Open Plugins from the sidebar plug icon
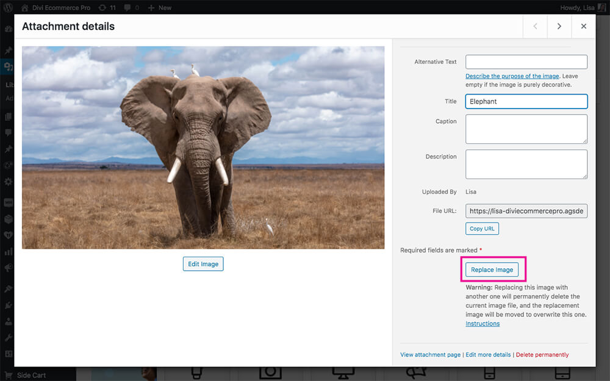This screenshot has width=610, height=381. [x=8, y=305]
